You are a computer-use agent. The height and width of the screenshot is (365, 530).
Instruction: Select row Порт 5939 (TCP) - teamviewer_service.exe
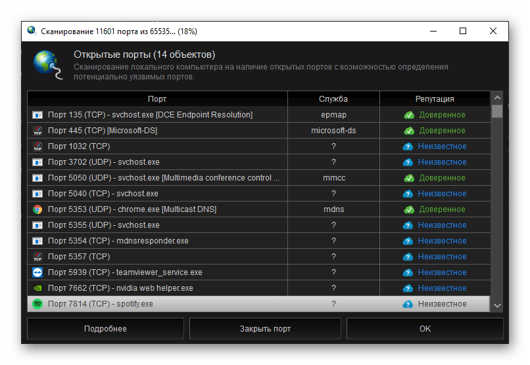coord(259,272)
